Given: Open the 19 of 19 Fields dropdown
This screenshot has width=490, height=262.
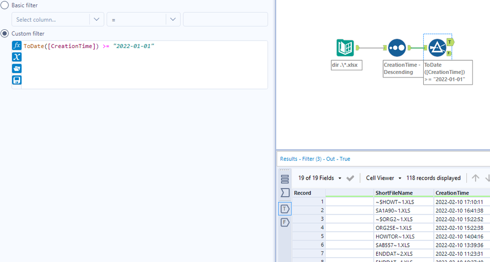Looking at the screenshot, I should point(320,178).
